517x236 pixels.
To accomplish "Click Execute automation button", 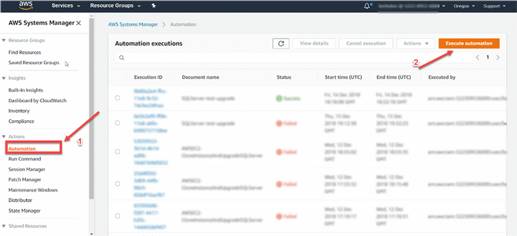I will click(x=469, y=43).
